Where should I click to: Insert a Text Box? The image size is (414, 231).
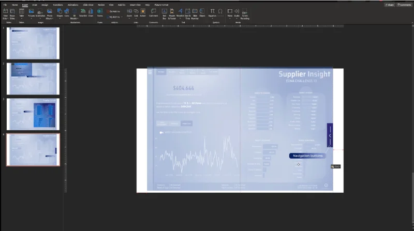164,14
